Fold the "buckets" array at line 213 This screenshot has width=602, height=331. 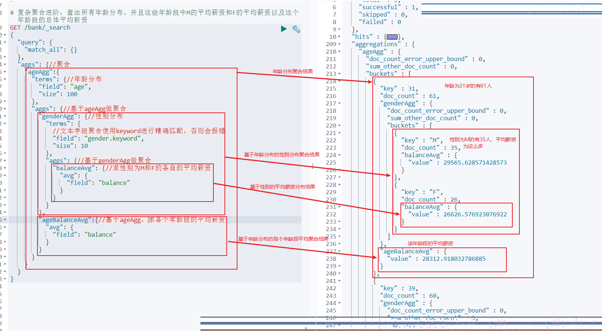tap(340, 74)
